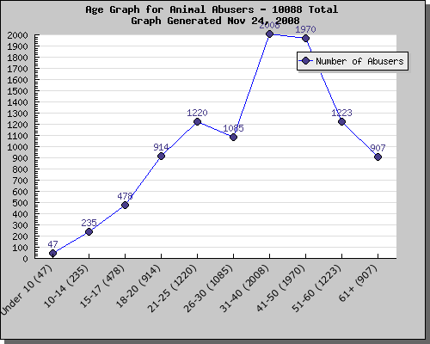
Task: Click the y-axis value 2000
Action: point(17,35)
